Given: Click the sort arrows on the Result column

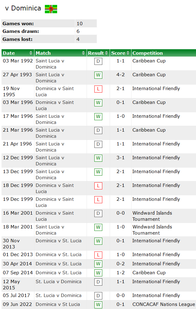Looking at the screenshot, I should coord(106,53).
